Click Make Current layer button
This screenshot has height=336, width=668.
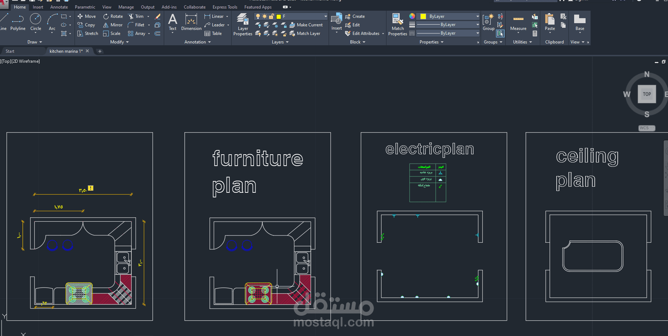click(x=306, y=25)
